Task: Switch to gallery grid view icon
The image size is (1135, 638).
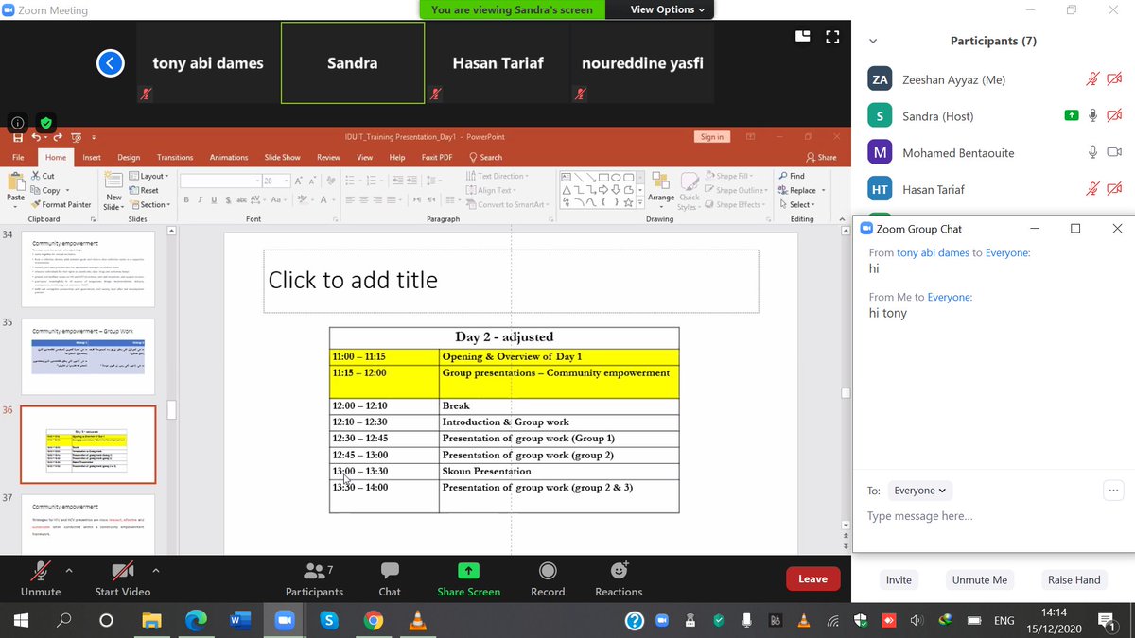Action: [x=803, y=37]
